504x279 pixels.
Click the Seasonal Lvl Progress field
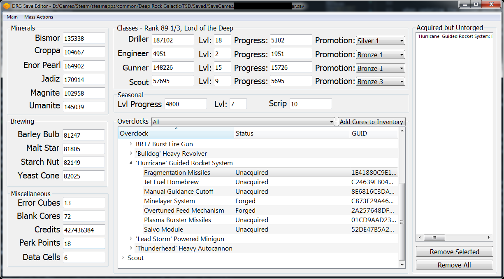[x=186, y=104]
